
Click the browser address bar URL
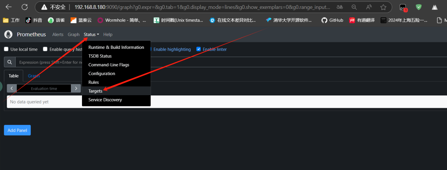click(202, 7)
